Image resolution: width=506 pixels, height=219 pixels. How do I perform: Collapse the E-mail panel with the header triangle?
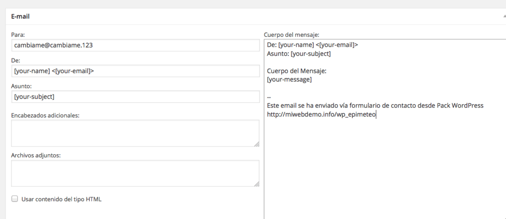point(504,16)
